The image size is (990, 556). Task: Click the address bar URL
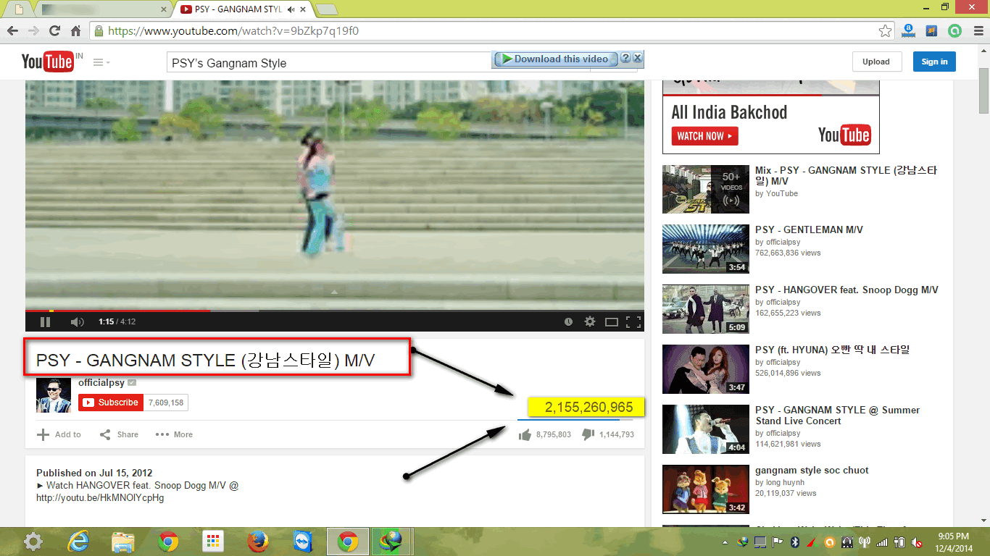pyautogui.click(x=233, y=31)
